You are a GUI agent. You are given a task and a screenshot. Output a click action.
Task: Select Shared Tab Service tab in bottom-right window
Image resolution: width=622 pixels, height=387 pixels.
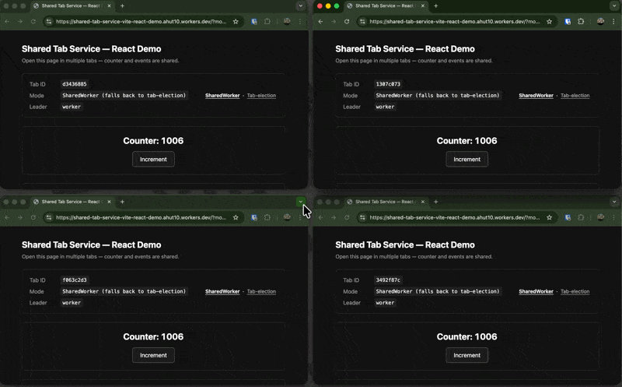pyautogui.click(x=385, y=202)
